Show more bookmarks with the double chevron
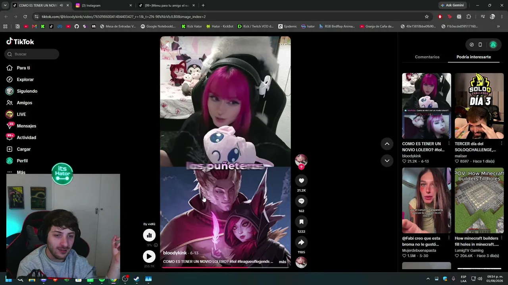508x285 pixels. pyautogui.click(x=498, y=27)
